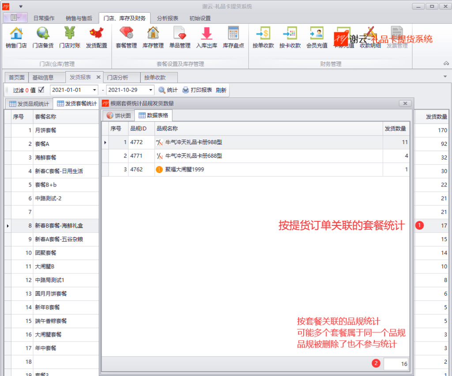Toggle the 过滤0值 checkbox
Viewport: 452px width, 376px height.
click(x=41, y=90)
